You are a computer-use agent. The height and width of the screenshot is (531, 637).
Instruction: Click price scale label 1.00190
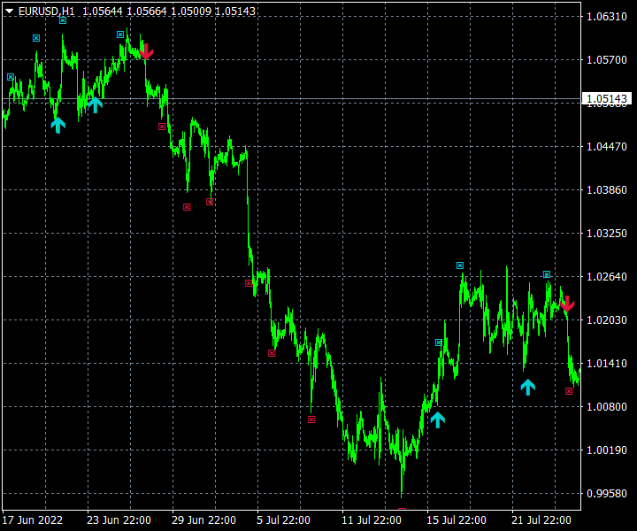pos(607,450)
